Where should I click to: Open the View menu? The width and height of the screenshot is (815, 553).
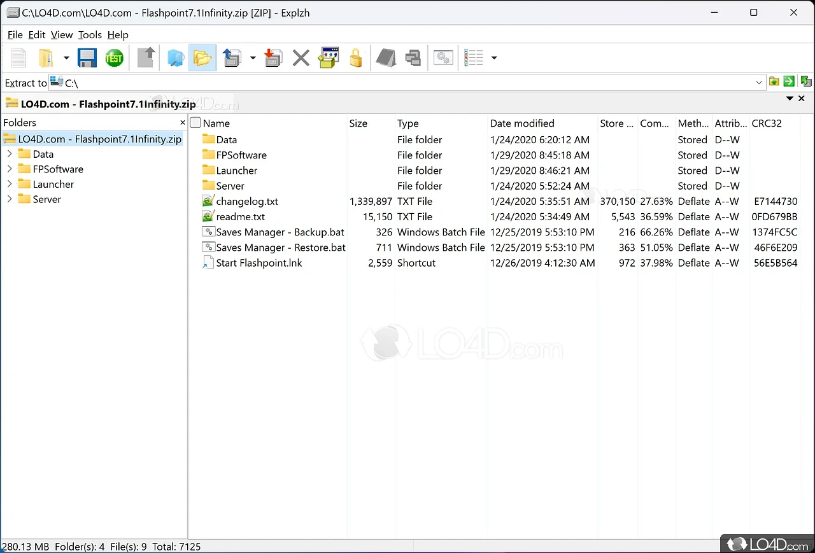click(x=62, y=35)
